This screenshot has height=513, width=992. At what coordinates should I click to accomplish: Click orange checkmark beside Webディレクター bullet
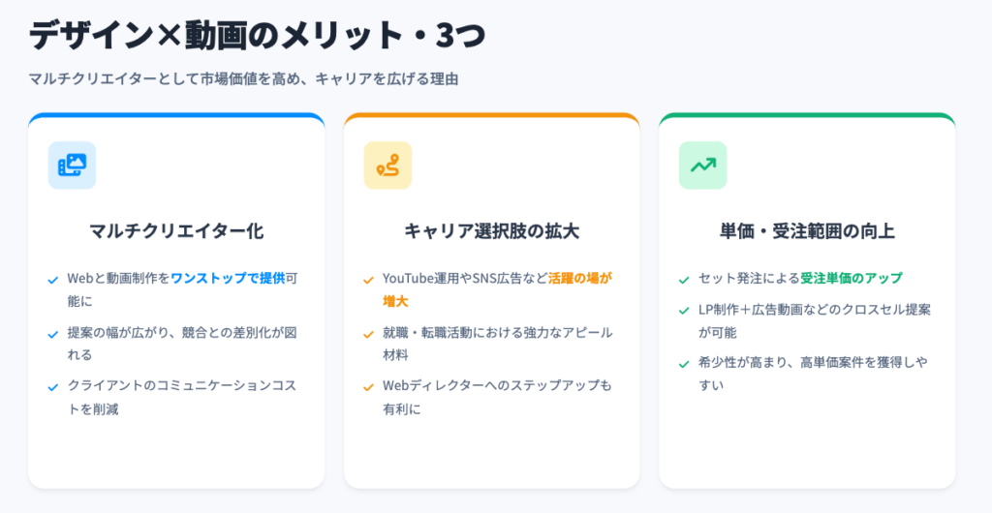368,387
